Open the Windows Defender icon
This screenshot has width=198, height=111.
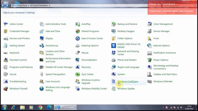[149, 81]
